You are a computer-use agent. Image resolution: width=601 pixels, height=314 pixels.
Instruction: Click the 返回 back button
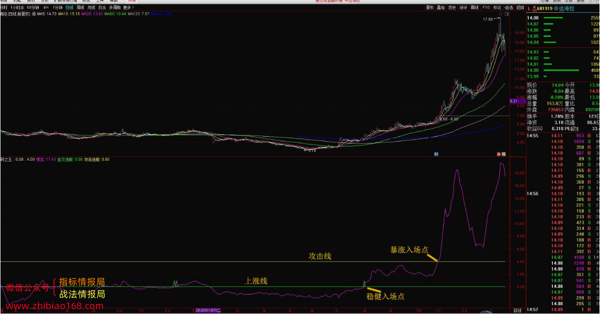click(x=520, y=8)
